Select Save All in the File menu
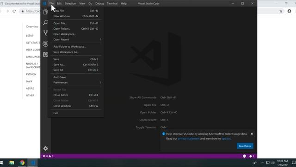This screenshot has height=167, width=296. [x=75, y=70]
